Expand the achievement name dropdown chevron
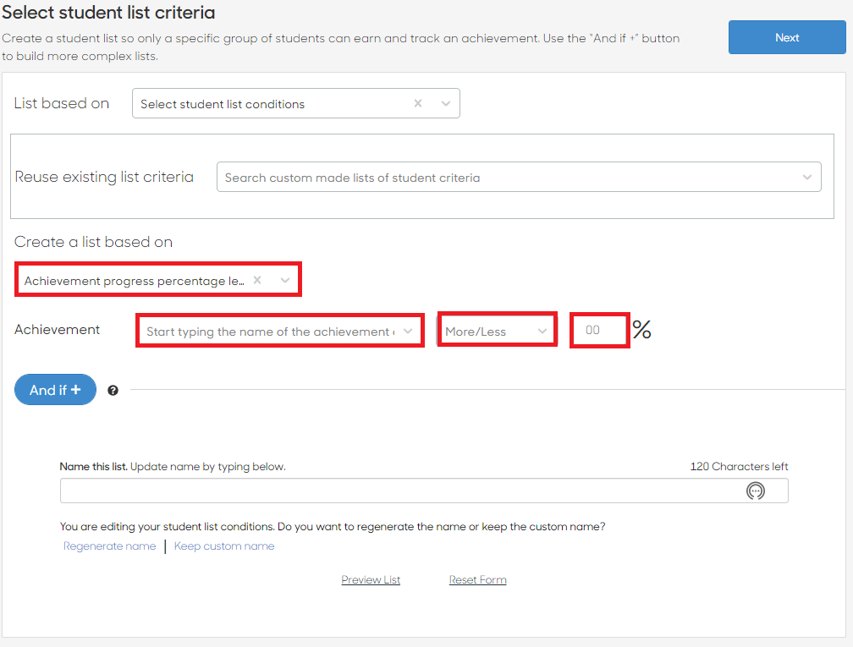Screen dimensions: 853x647 point(408,332)
